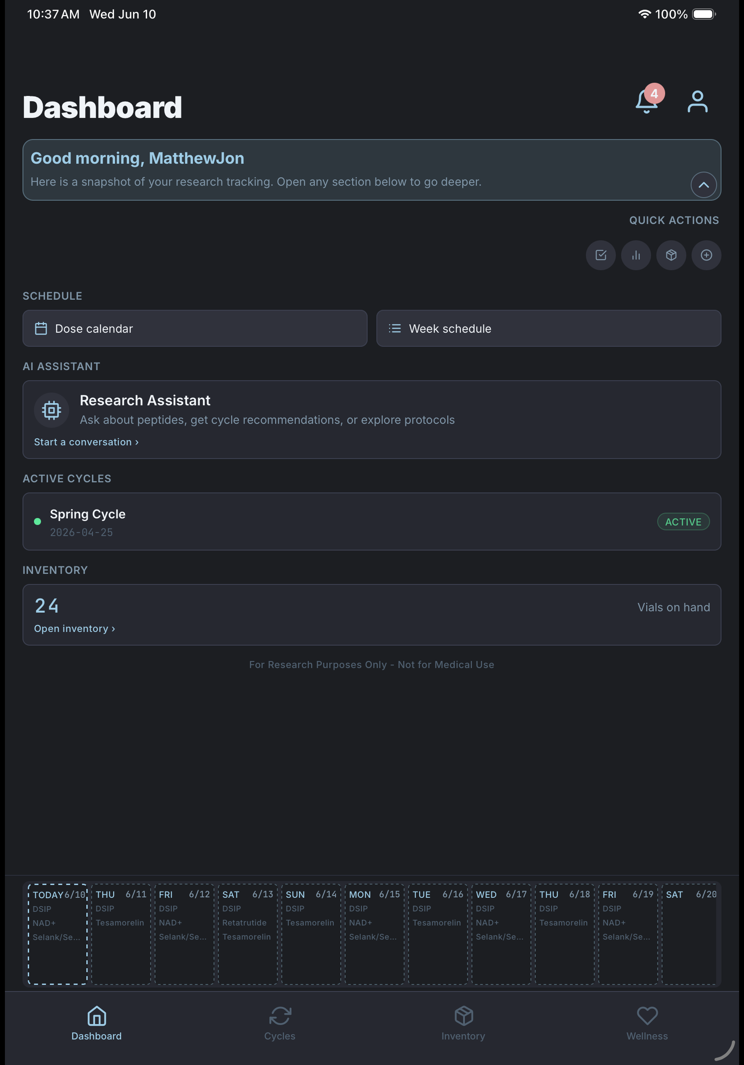The width and height of the screenshot is (744, 1065).
Task: Select SAT 6/13 in the day strip
Action: pos(248,934)
